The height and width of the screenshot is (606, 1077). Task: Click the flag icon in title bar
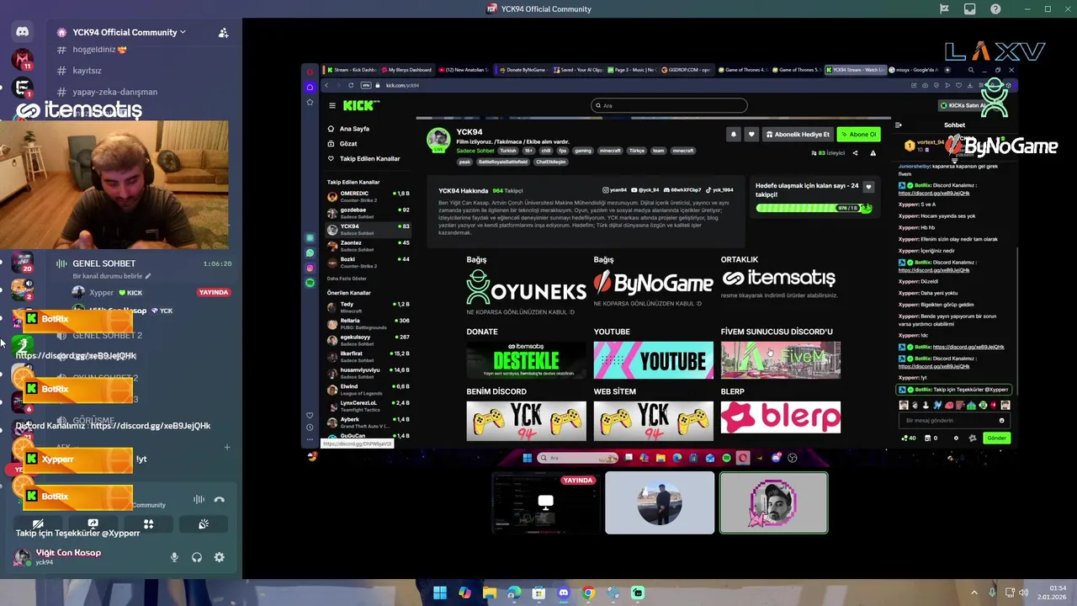944,9
